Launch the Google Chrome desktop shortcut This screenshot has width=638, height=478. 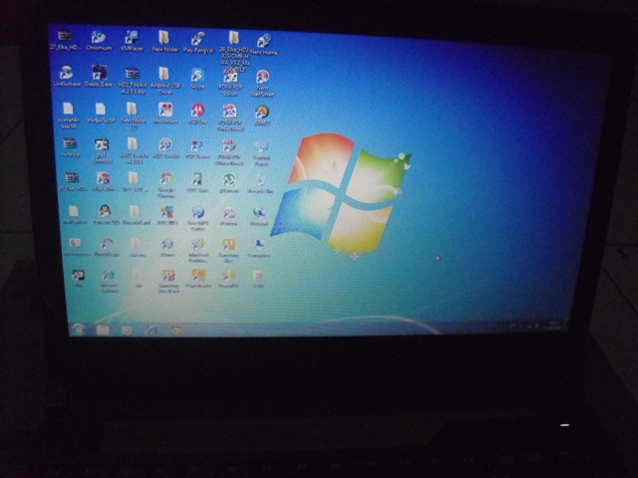[166, 185]
